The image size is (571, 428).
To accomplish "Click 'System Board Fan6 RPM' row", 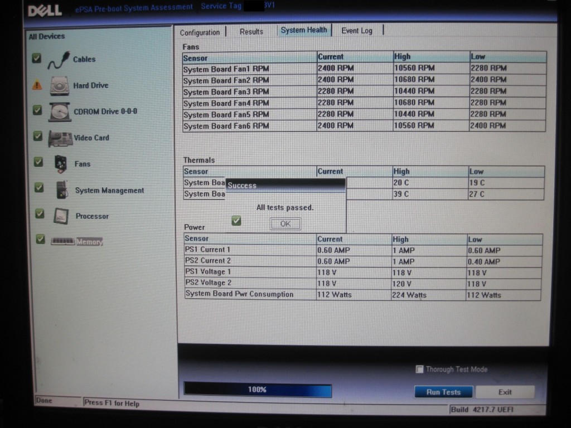I will pyautogui.click(x=364, y=126).
